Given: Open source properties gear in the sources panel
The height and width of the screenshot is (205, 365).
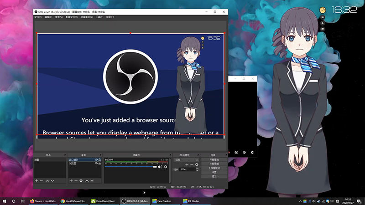Looking at the screenshot, I should tap(81, 180).
